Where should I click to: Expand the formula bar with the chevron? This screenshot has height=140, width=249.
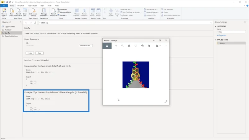[x=211, y=23]
